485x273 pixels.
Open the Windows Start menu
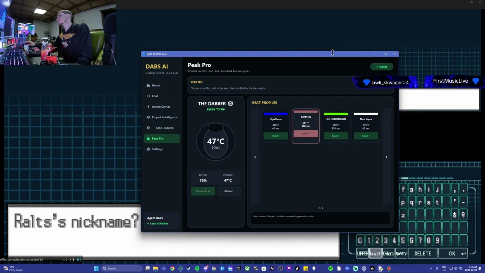tap(96, 268)
